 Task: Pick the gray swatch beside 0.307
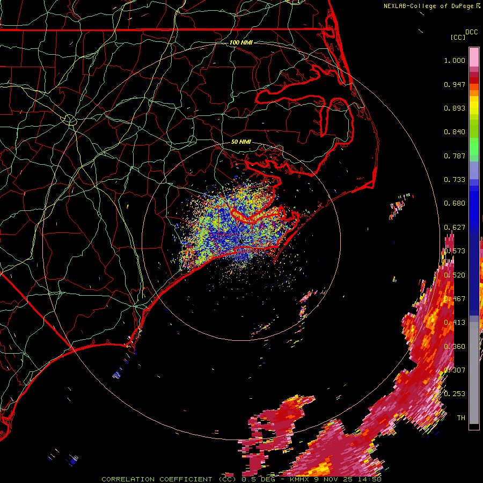(474, 373)
